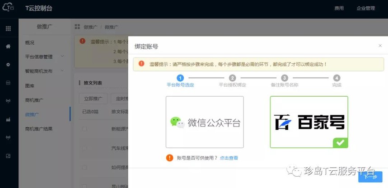Click the green checkmark on 百家号 card
This screenshot has height=188, width=388.
(x=341, y=143)
